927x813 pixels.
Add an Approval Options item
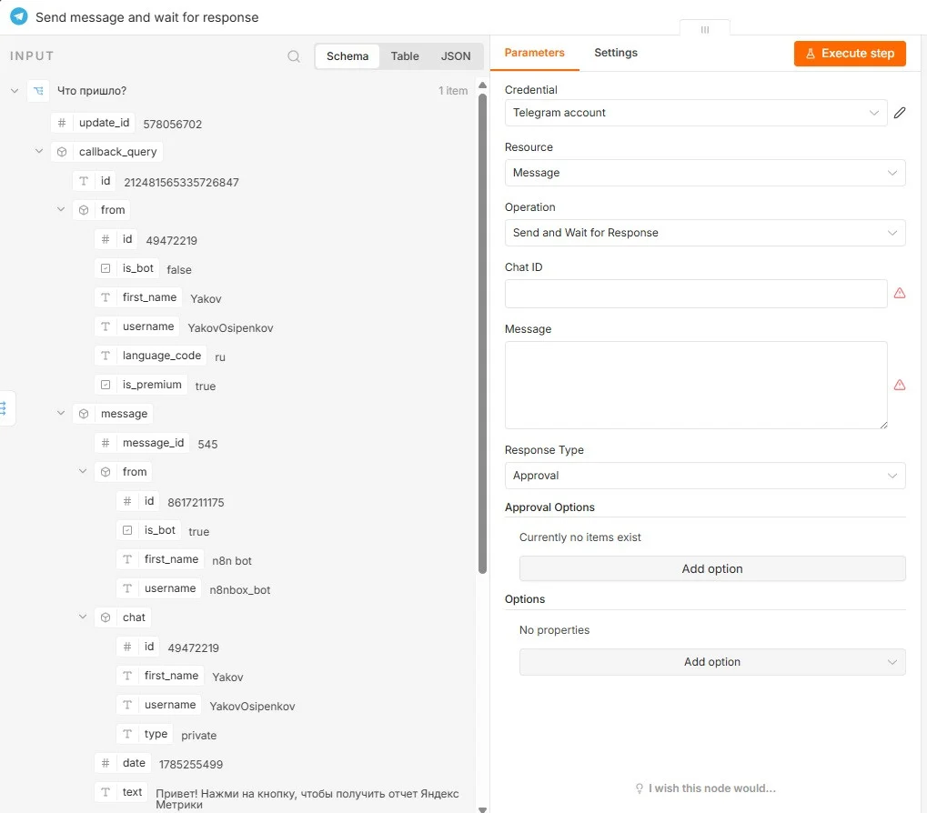(711, 568)
